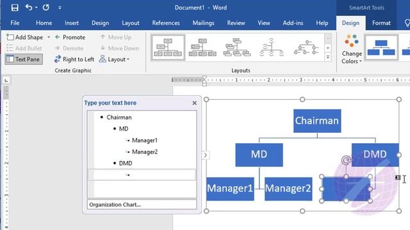Choose the Name and Title Organization Chart layout
410x230 pixels.
click(x=202, y=47)
